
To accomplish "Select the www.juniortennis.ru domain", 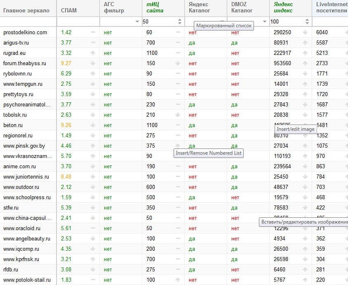I will [x=26, y=177].
